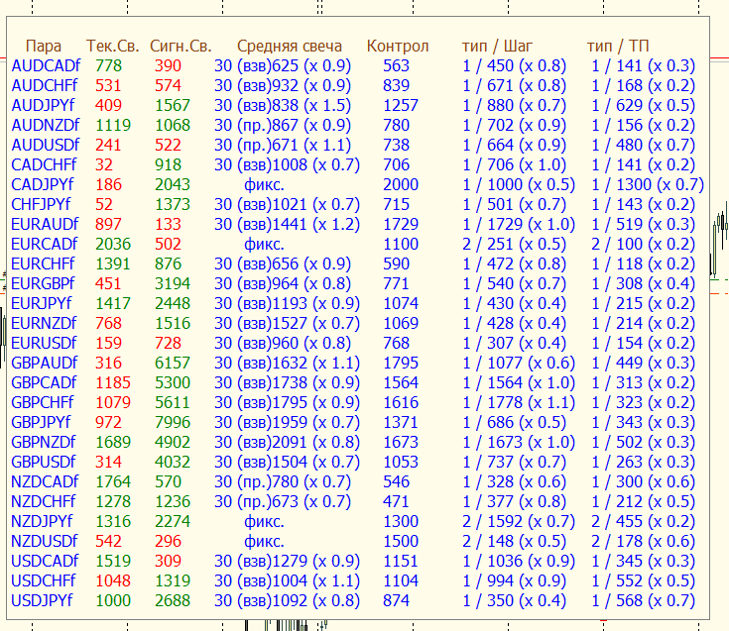Click NZDCADf current candle value 1764
729x631 pixels.
[x=113, y=482]
